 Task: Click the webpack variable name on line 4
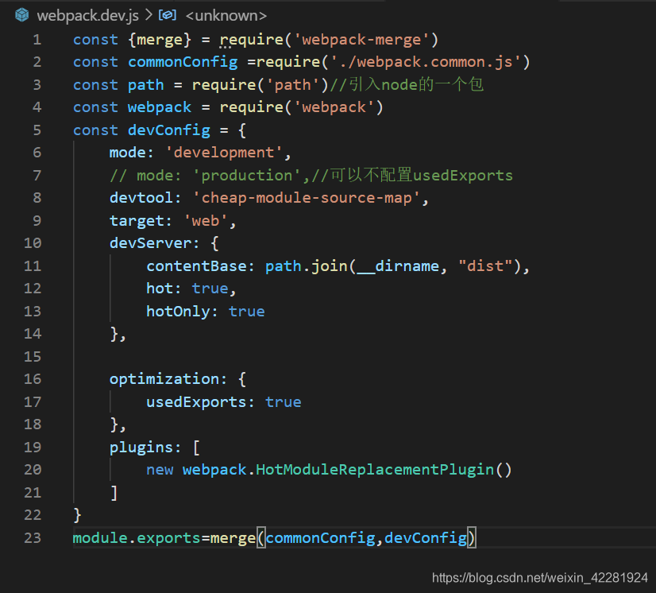160,107
